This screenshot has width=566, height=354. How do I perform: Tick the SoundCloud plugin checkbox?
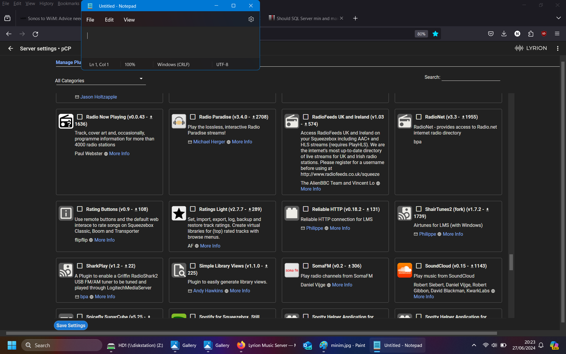coord(419,266)
